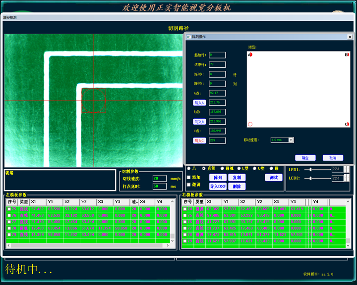Click cell 57.482 in left table row 75

pos(38,209)
